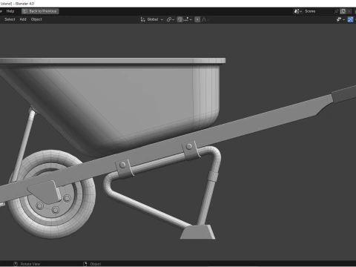
Task: Click the Rotate View status entry
Action: [x=27, y=264]
